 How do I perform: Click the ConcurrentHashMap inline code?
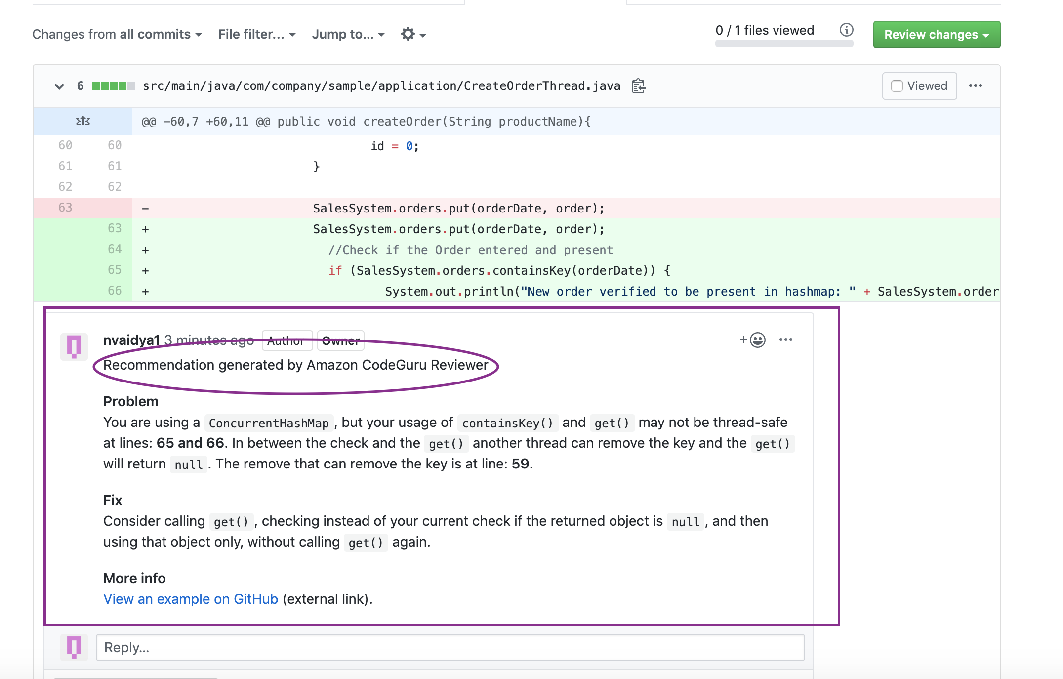pos(269,423)
